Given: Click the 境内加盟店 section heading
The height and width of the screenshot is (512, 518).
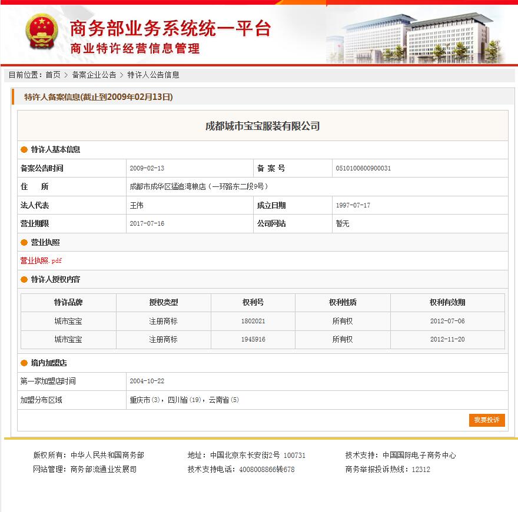Looking at the screenshot, I should click(x=49, y=363).
